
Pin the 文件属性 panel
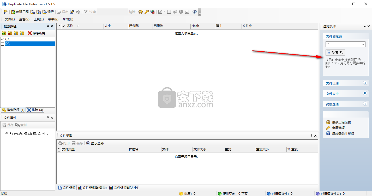(x=48, y=118)
